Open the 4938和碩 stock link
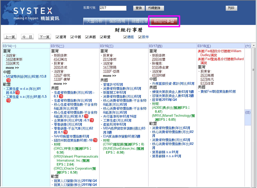 click(158, 75)
